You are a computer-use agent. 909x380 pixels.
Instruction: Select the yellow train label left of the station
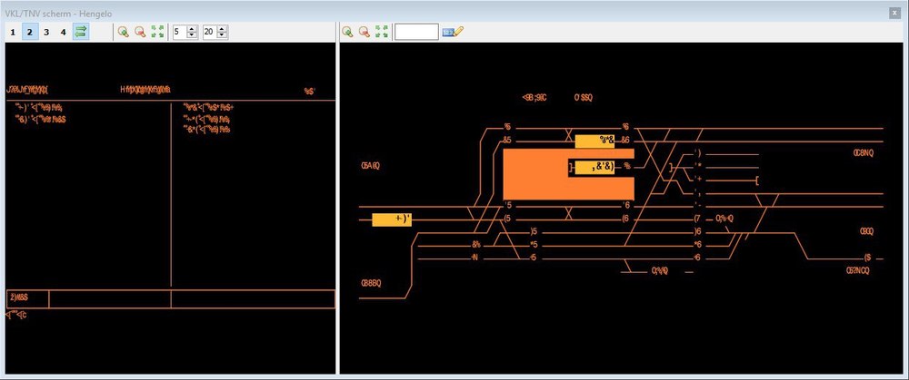tap(392, 219)
